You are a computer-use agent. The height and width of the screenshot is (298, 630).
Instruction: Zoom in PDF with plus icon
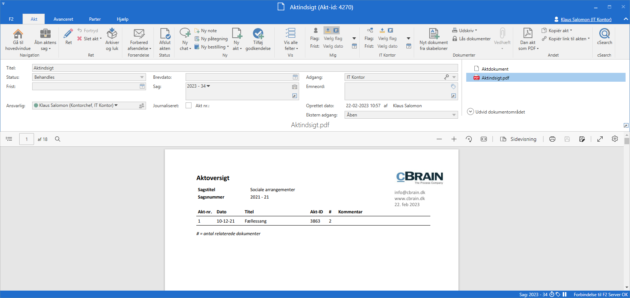tap(454, 139)
